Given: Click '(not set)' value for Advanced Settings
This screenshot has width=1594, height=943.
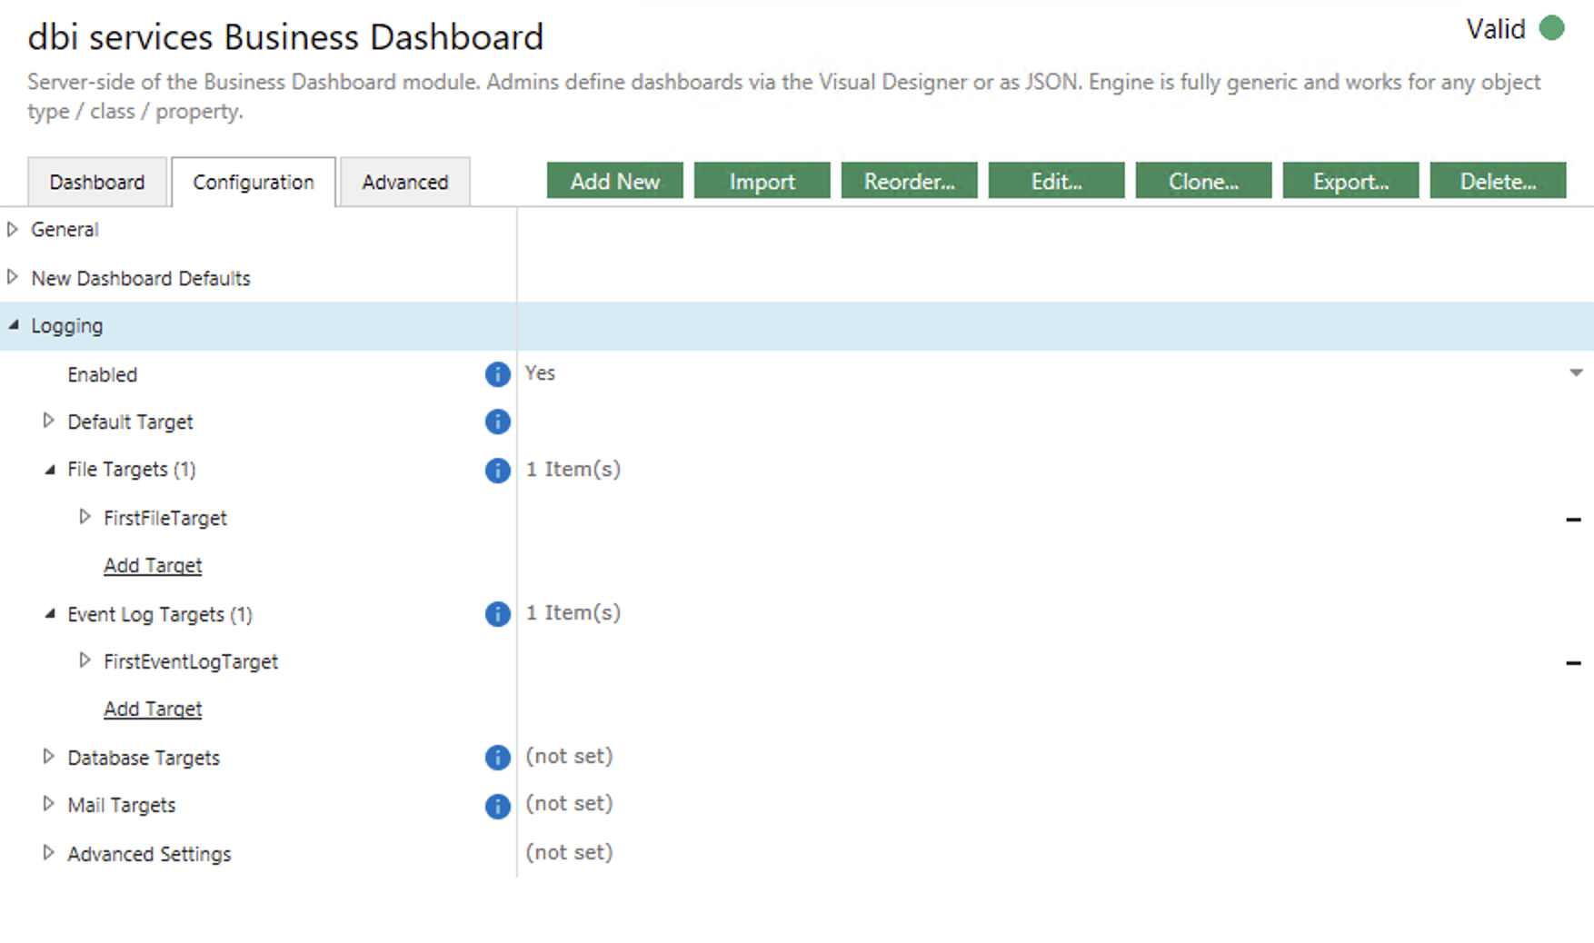Looking at the screenshot, I should pos(570,853).
